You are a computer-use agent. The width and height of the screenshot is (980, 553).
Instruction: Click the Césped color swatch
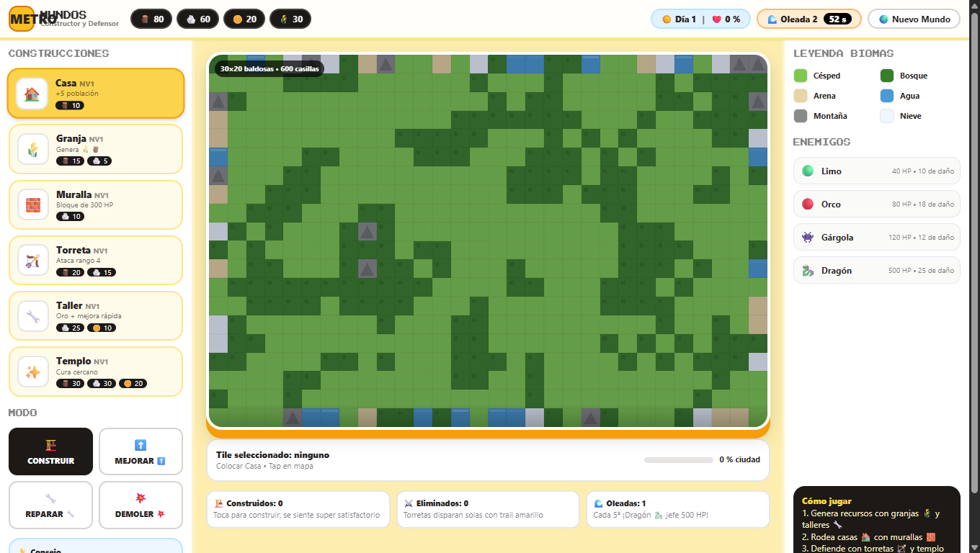pyautogui.click(x=801, y=76)
